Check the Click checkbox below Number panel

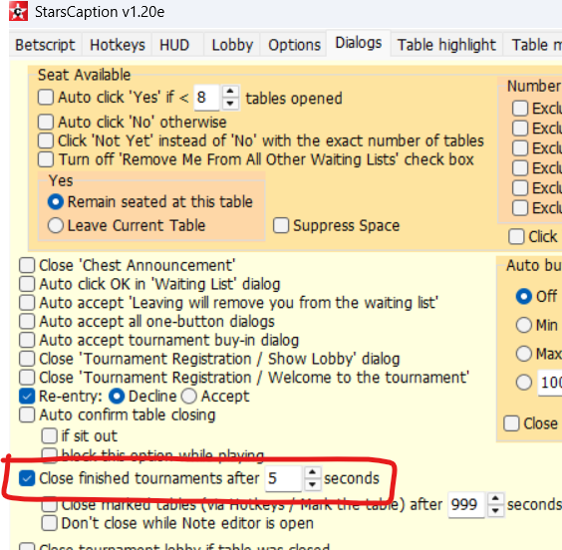pos(516,236)
